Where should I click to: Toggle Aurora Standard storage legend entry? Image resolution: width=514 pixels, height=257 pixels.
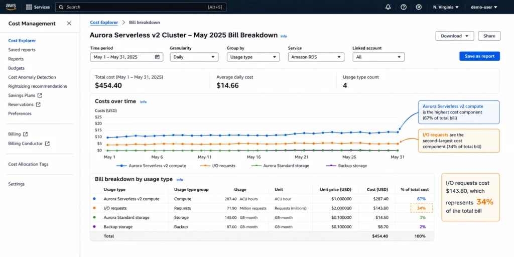point(279,166)
